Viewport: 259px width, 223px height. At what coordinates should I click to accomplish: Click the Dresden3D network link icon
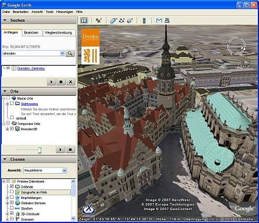[x=18, y=129]
